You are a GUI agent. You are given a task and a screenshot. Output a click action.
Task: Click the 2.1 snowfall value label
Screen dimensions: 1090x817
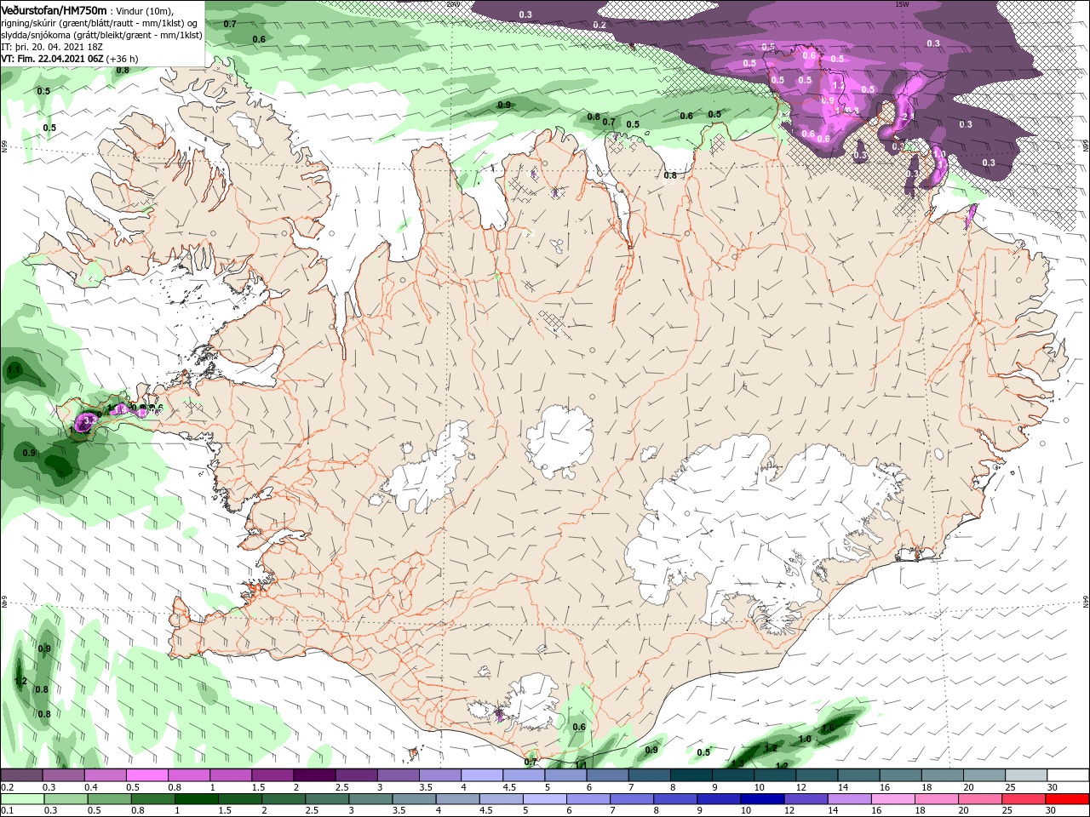coord(908,116)
